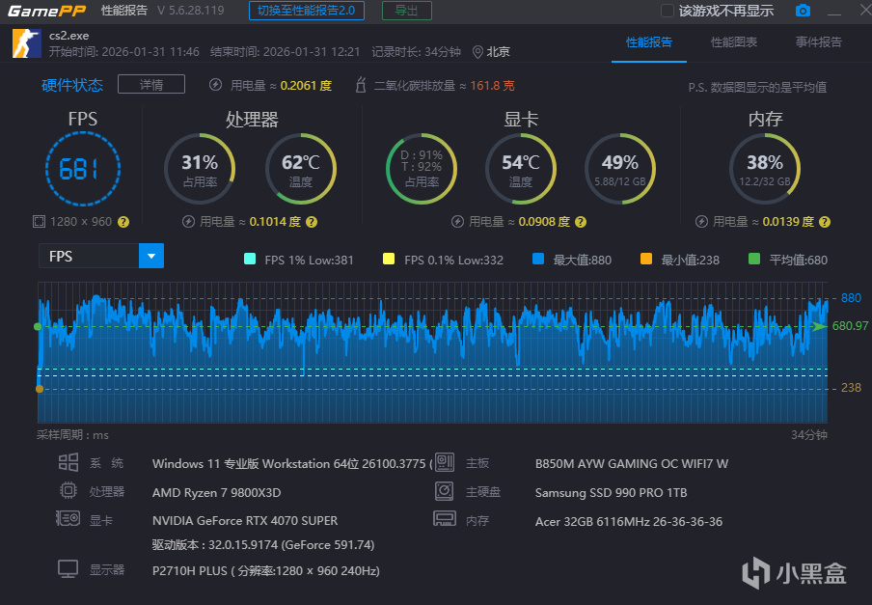Click the orange 最小值 legend swatch
872x605 pixels.
(x=645, y=259)
